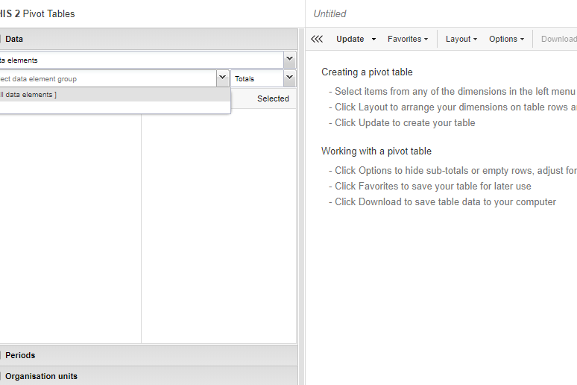Click the Pivot Tables app title

[48, 13]
